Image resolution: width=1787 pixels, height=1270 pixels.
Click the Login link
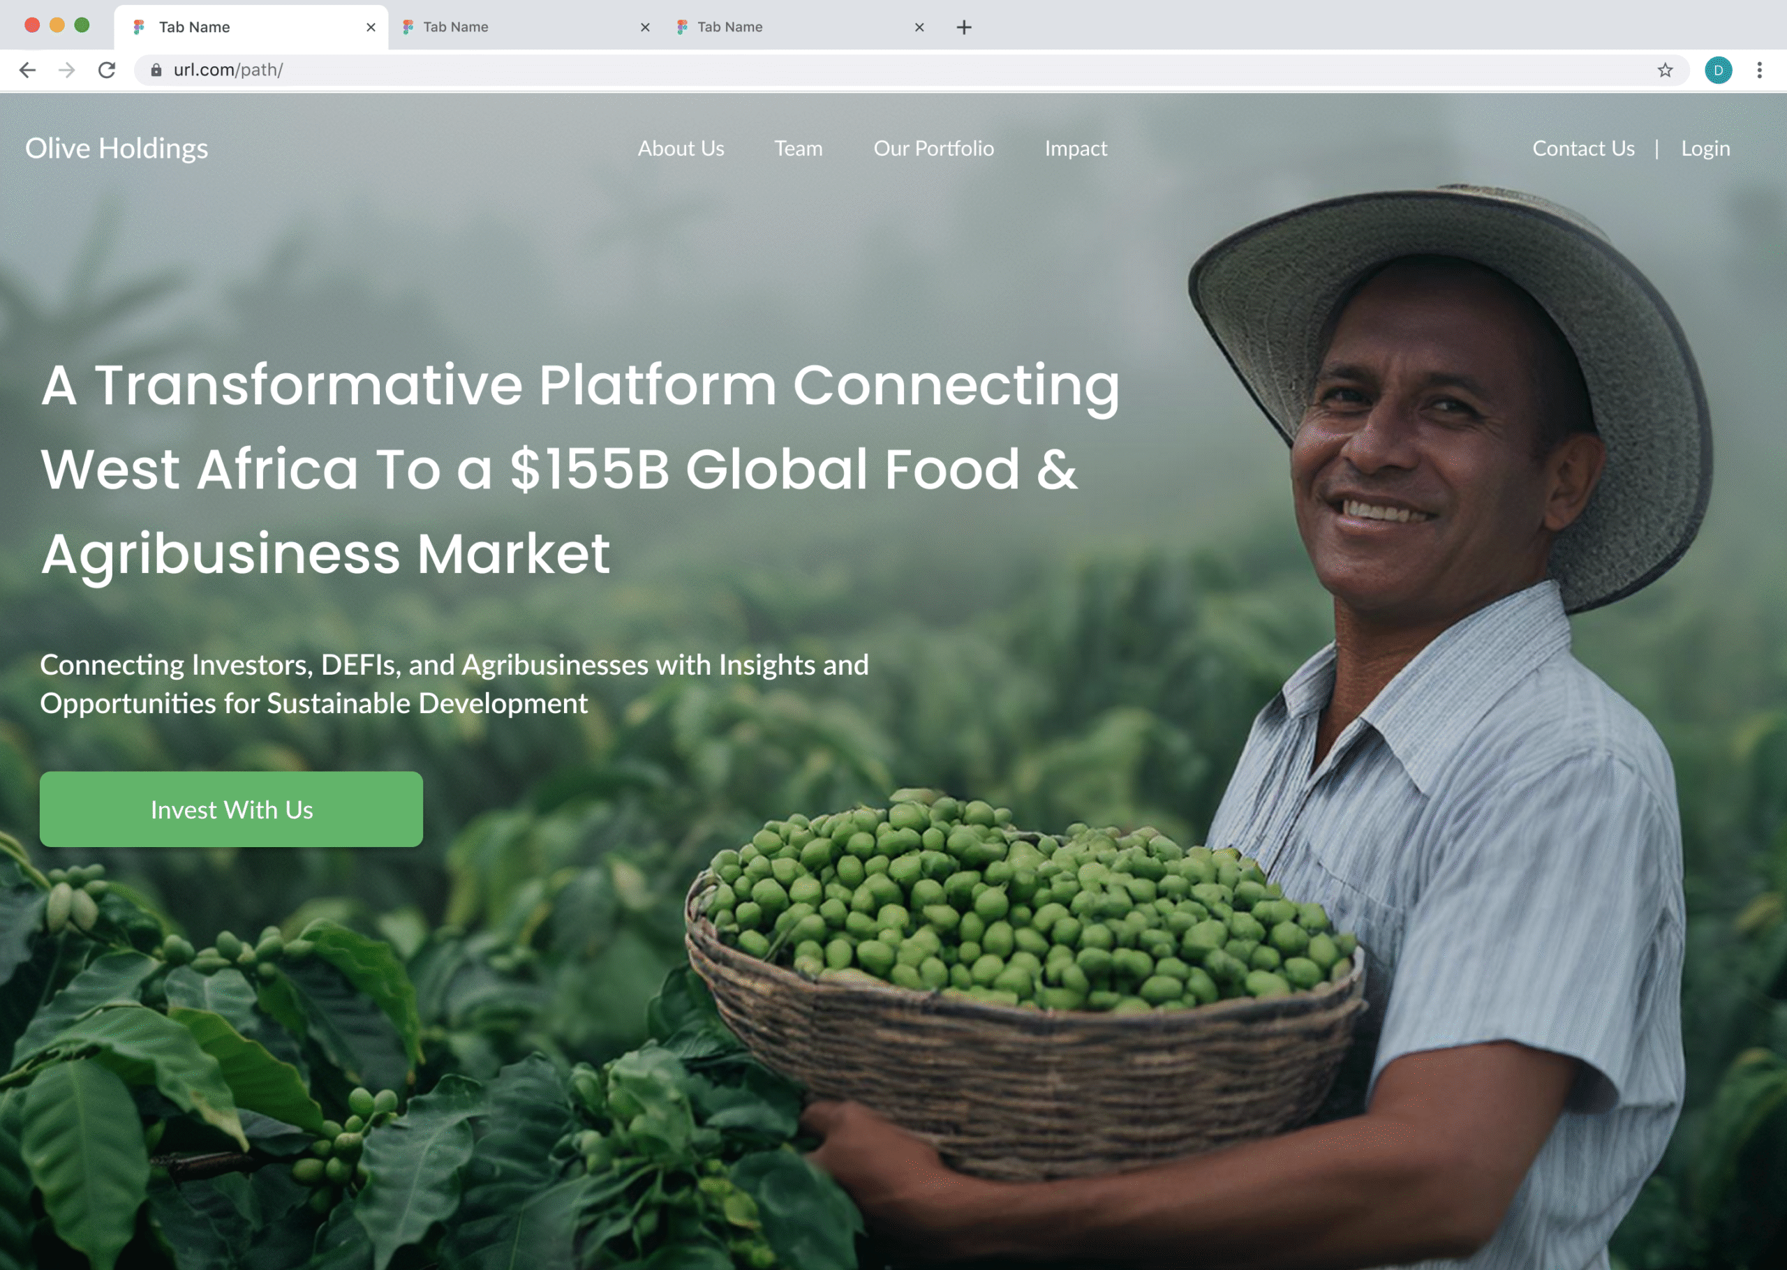[x=1705, y=149]
